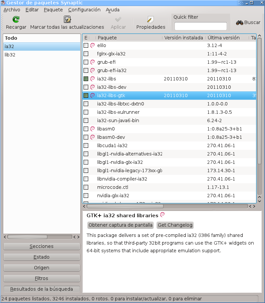Click Marcar todas las actualizaciones icon
The height and width of the screenshot is (303, 265).
[67, 19]
